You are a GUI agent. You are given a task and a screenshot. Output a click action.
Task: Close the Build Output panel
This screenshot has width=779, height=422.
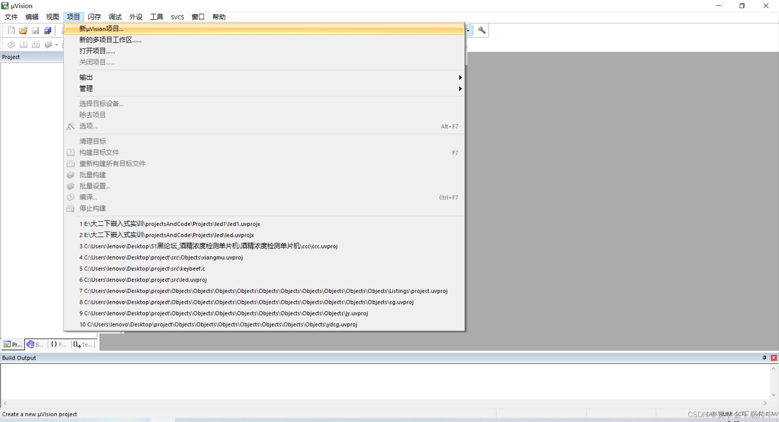(774, 357)
